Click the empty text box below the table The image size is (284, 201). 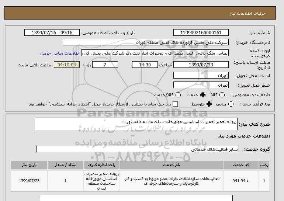click(136, 198)
